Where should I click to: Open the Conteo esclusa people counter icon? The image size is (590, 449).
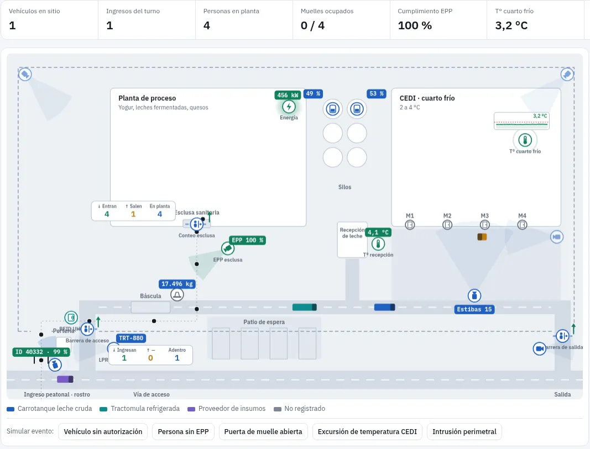pos(196,224)
